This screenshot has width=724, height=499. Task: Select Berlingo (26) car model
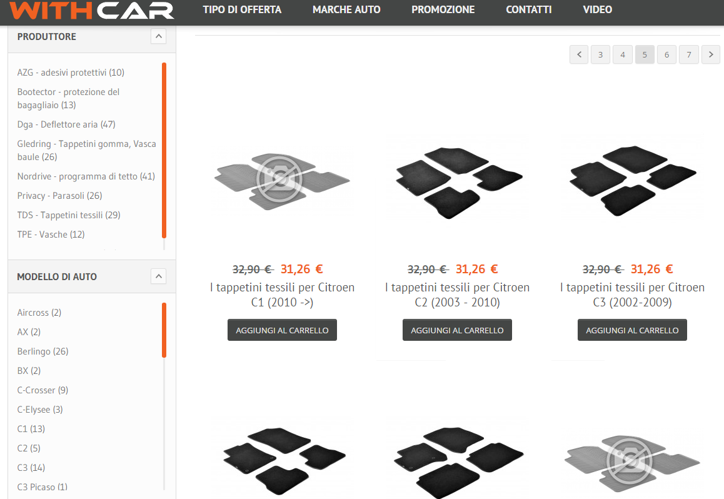(x=43, y=351)
